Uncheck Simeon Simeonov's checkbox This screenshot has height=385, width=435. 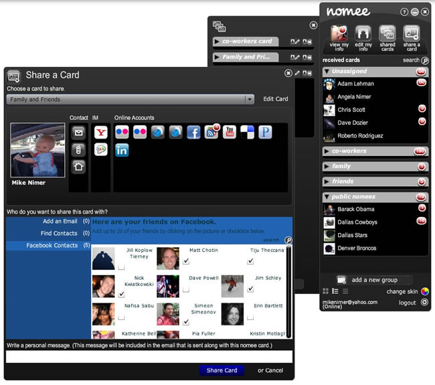coord(186,321)
